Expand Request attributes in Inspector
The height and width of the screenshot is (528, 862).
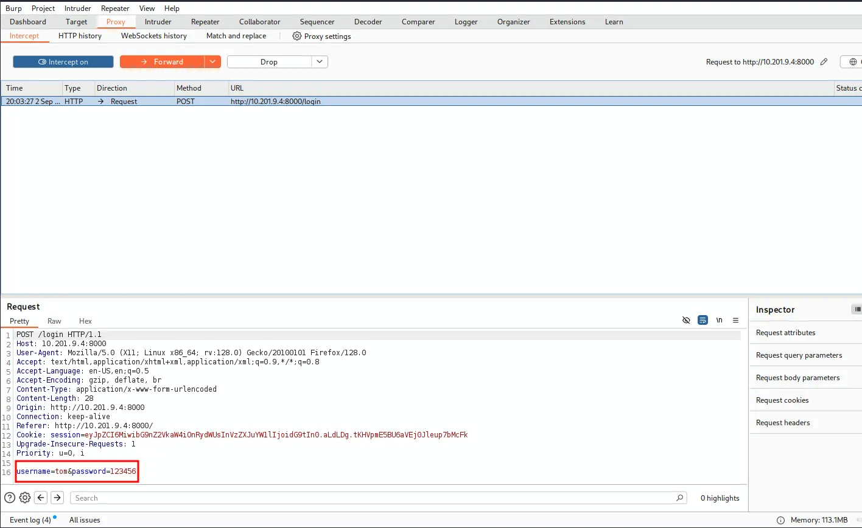805,333
